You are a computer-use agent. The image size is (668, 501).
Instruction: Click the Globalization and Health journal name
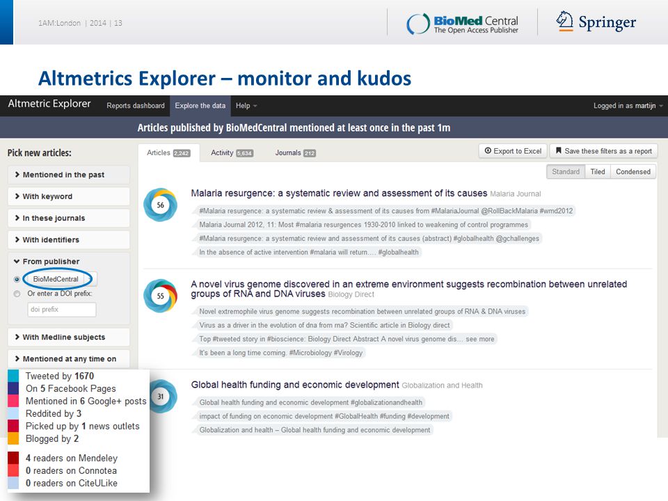coord(442,385)
